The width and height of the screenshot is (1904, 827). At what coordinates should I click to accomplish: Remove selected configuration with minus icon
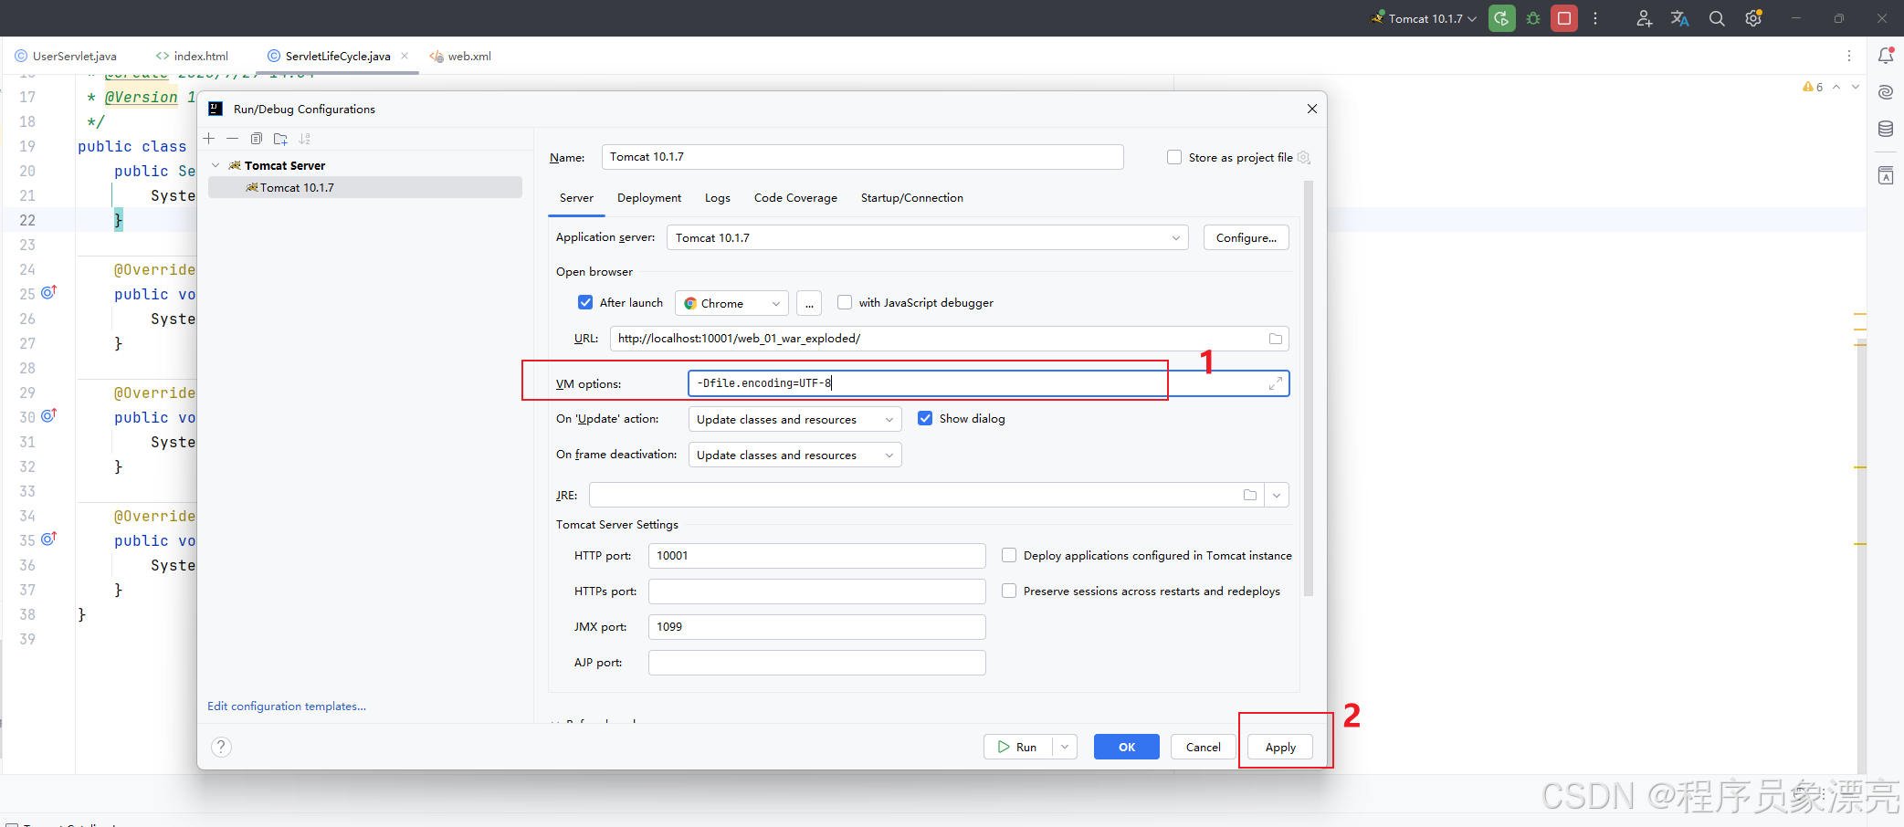(x=233, y=139)
